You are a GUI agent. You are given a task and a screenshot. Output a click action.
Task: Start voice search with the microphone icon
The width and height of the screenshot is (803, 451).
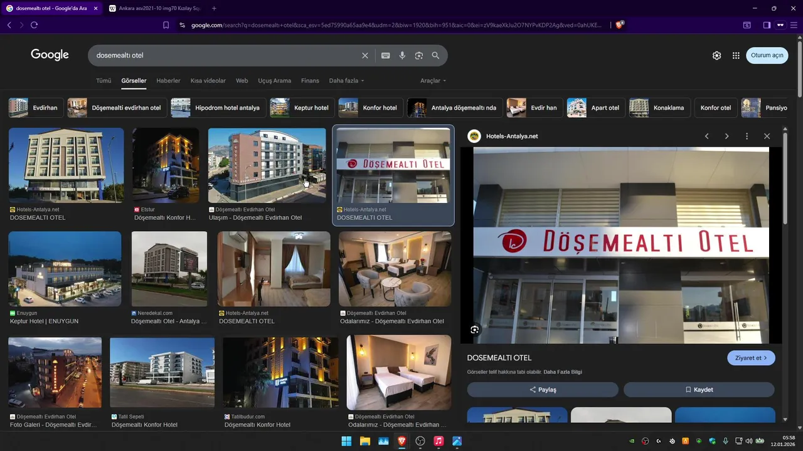[402, 56]
